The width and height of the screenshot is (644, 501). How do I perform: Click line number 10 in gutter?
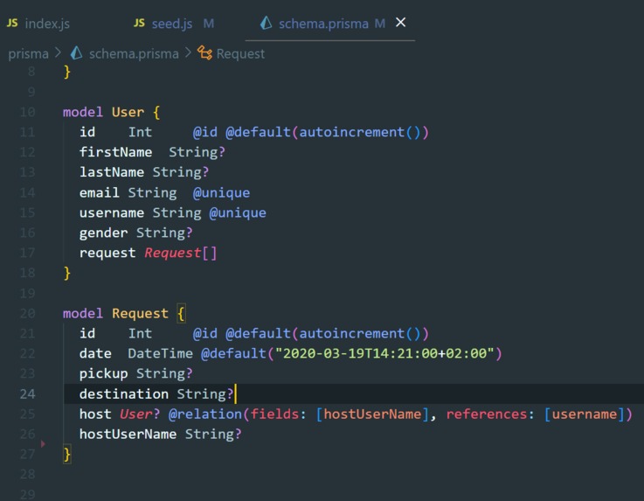pyautogui.click(x=27, y=112)
